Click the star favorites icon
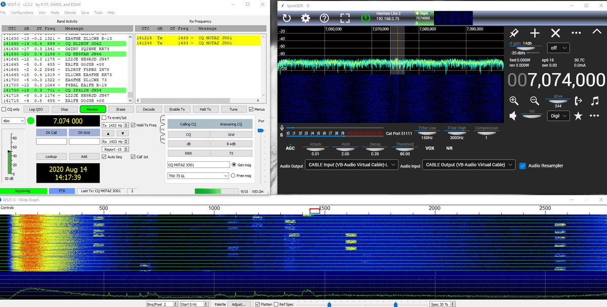This screenshot has width=607, height=307. (x=578, y=116)
